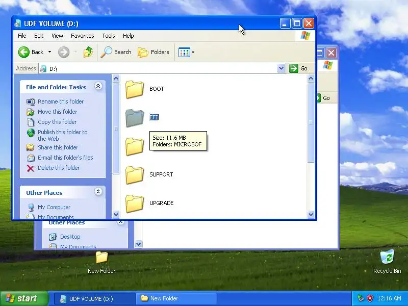Click the SUPPORT folder name

(x=161, y=174)
